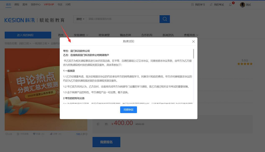Viewport: 265px width, 152px height.
Task: Expand the 查看其他 navigation dropdown
Action: click(191, 35)
